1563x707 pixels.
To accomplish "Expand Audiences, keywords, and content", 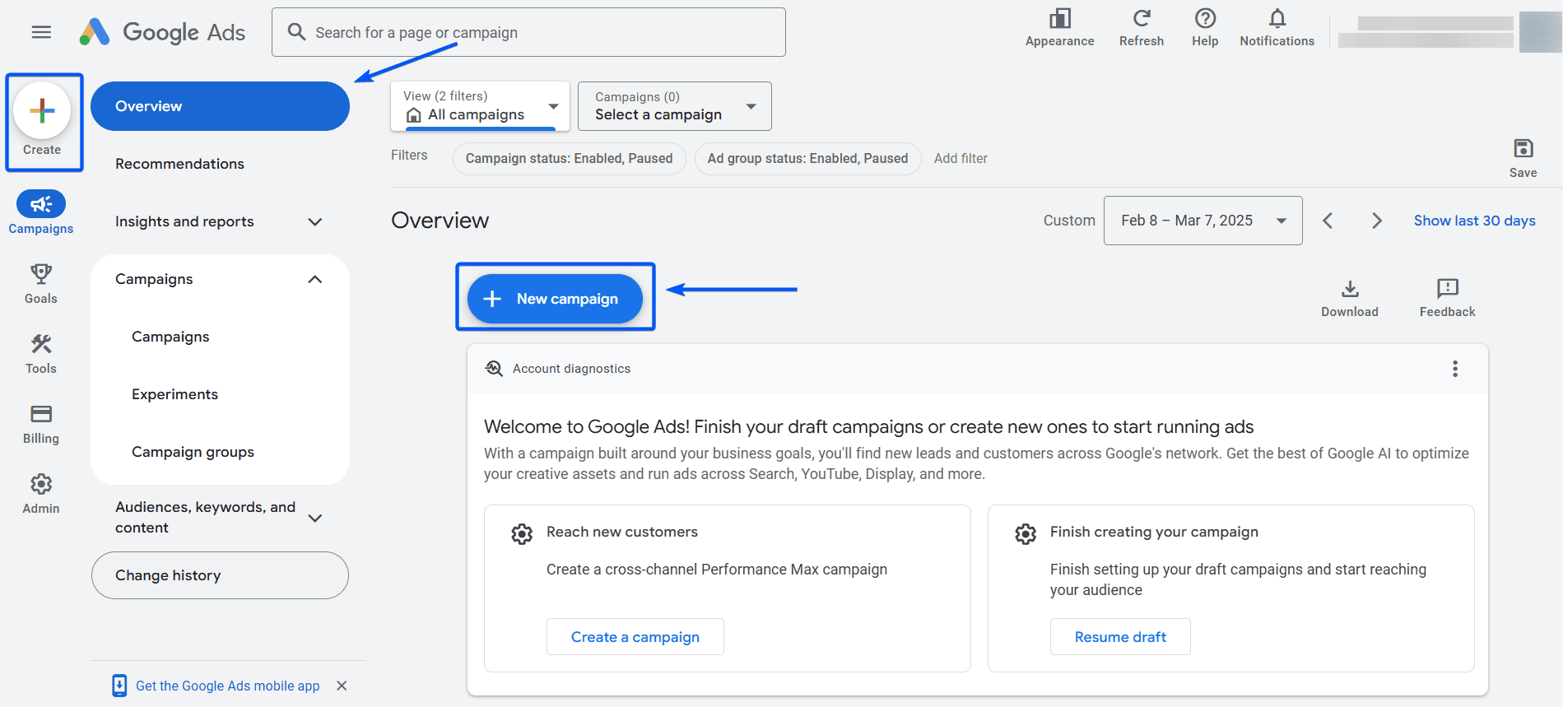I will click(x=219, y=518).
